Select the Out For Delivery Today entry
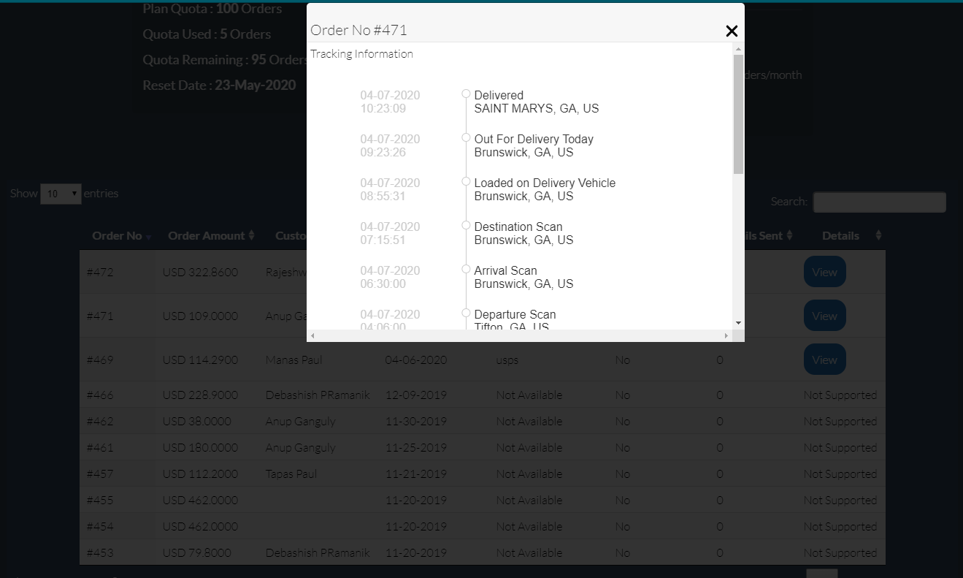This screenshot has height=578, width=963. tap(534, 145)
